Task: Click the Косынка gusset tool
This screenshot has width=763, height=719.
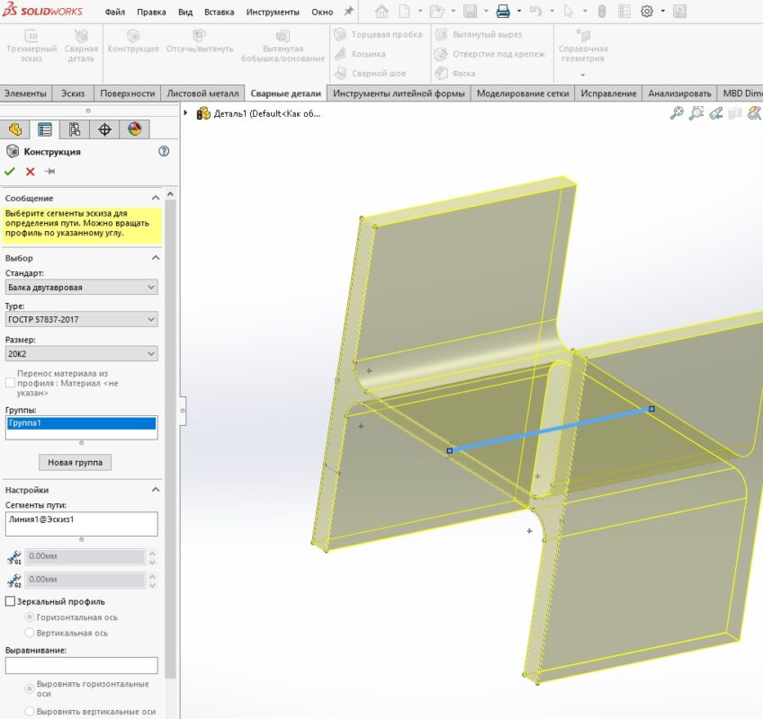Action: [x=360, y=54]
